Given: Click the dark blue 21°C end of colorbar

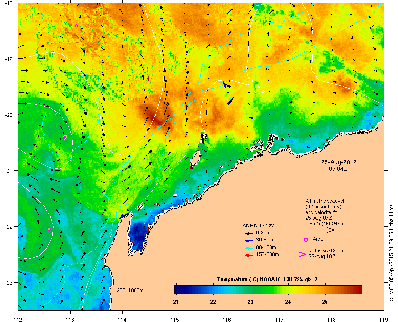Looking at the screenshot, I should tap(178, 289).
